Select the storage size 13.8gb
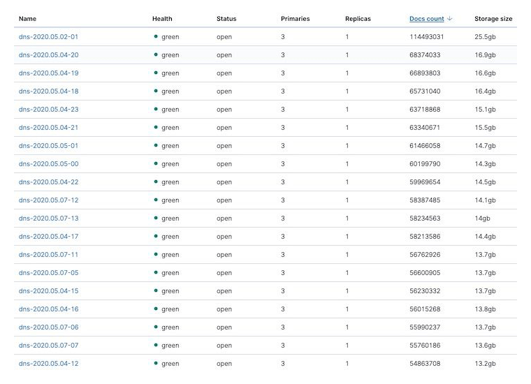This screenshot has width=531, height=384. pyautogui.click(x=485, y=309)
